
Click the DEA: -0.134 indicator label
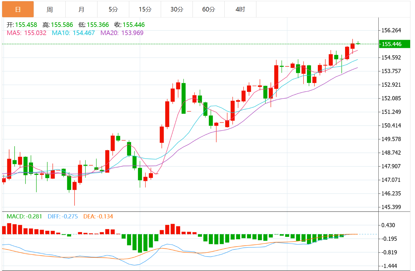98,216
